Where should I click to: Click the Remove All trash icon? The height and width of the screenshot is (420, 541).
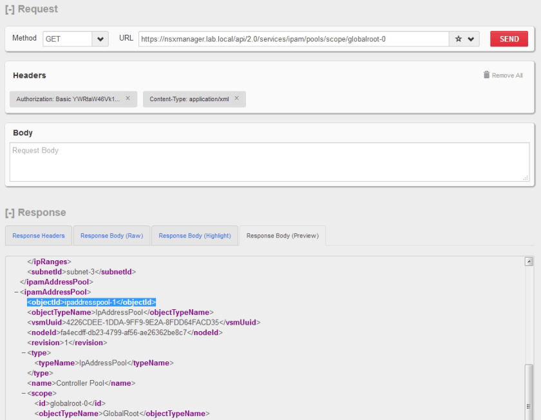pos(487,75)
